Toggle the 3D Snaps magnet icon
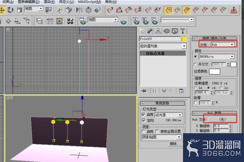This screenshot has height=162, width=244. pyautogui.click(x=110, y=10)
